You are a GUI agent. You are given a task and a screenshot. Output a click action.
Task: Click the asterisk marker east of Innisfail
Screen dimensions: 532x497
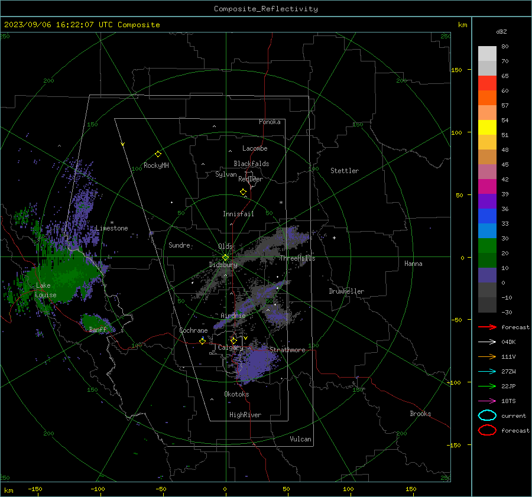(281, 203)
